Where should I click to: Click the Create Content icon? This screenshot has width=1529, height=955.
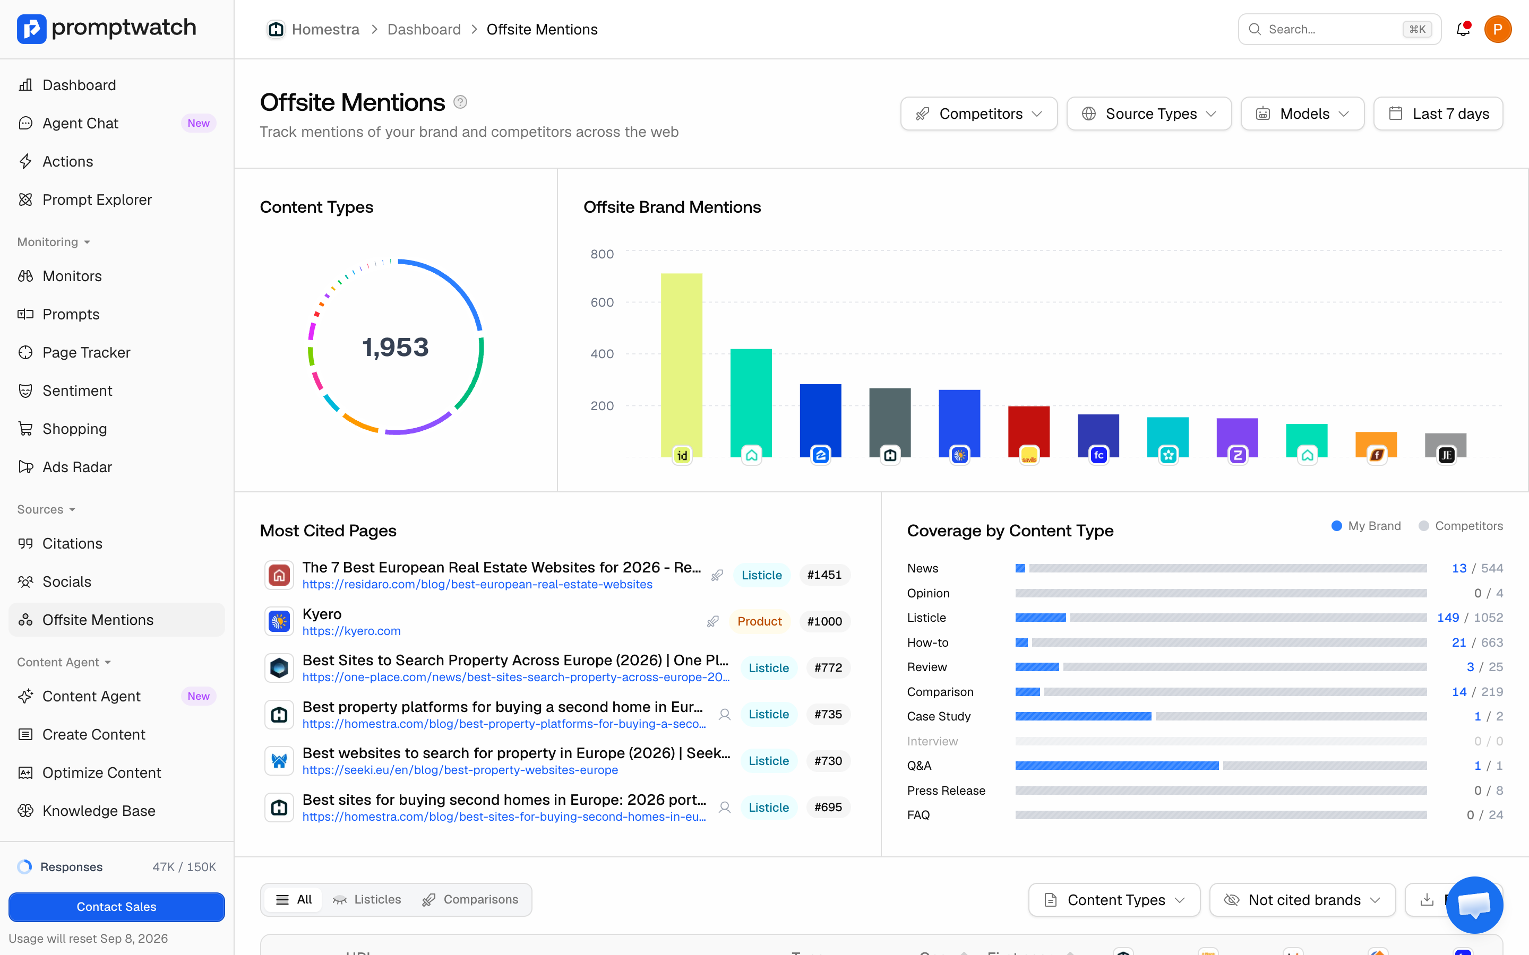click(25, 735)
